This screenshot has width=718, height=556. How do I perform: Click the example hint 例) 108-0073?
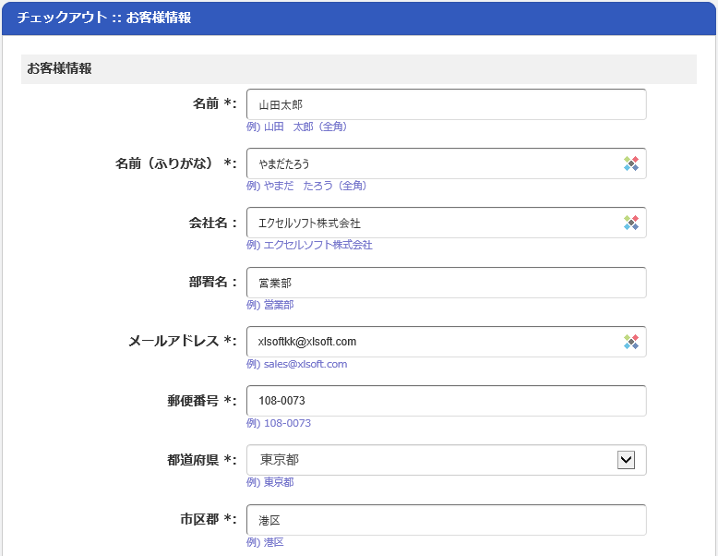[279, 423]
